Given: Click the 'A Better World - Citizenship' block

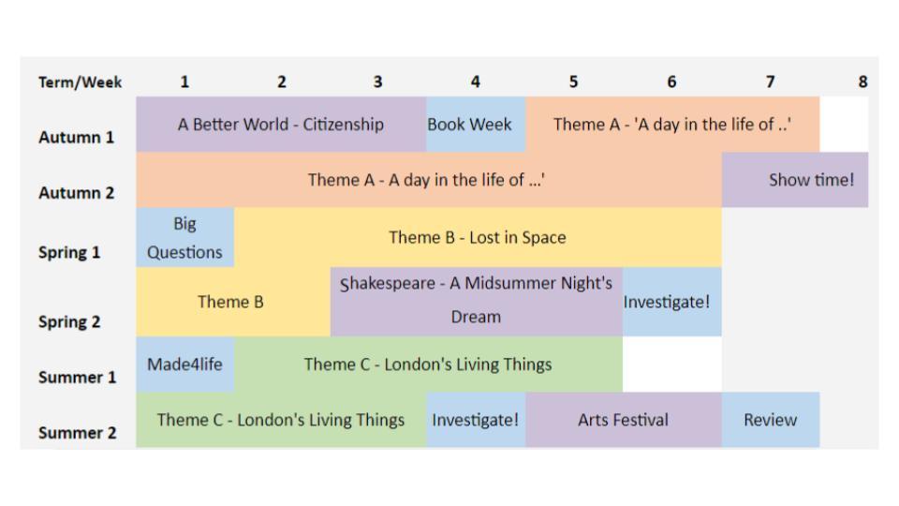Looking at the screenshot, I should coord(281,125).
